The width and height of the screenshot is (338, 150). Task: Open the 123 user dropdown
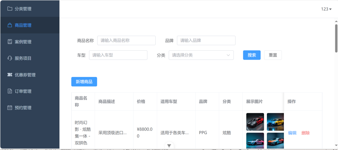pos(326,9)
